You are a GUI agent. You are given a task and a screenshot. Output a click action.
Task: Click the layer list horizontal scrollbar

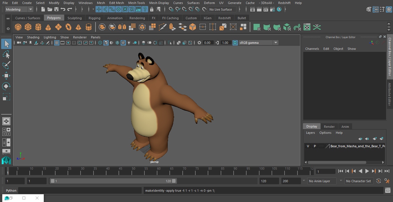point(337,162)
